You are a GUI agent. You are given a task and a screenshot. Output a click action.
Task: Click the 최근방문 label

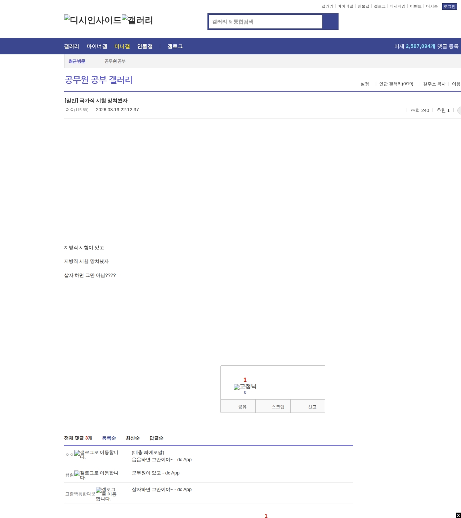(77, 61)
